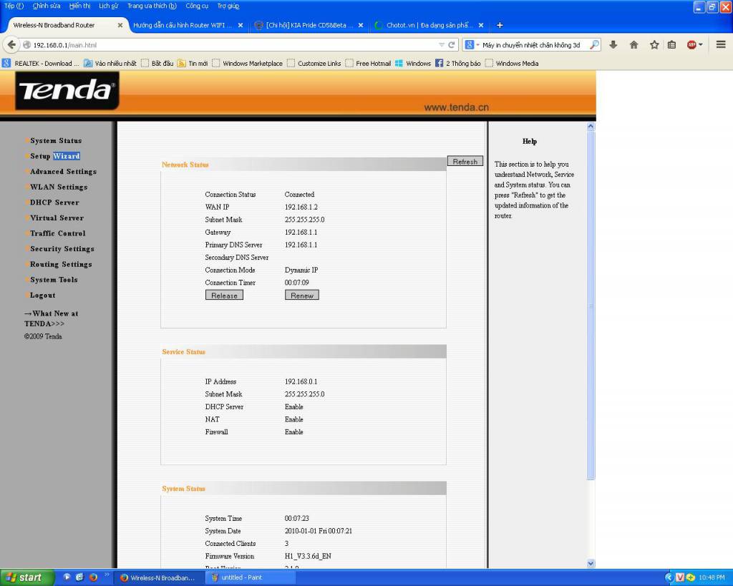Click the page scrollbar down arrow

591,564
